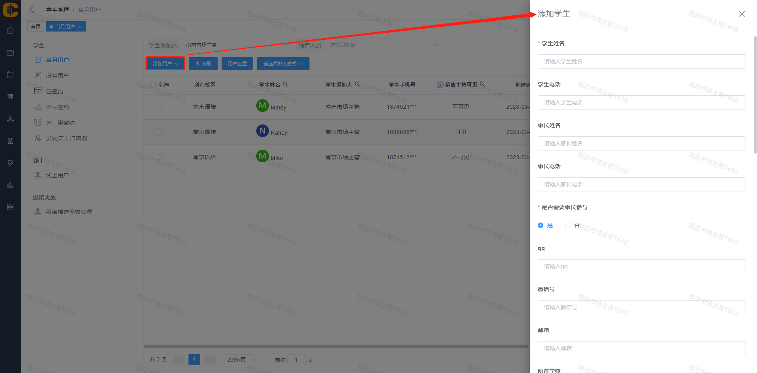Check the 全选 select-all checkbox
The height and width of the screenshot is (373, 757).
153,85
